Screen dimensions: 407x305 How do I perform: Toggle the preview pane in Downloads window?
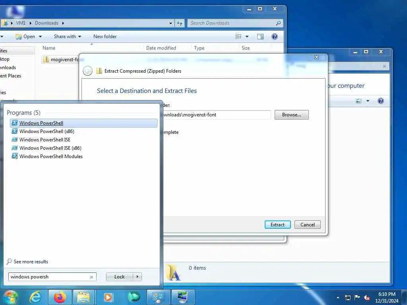click(260, 37)
